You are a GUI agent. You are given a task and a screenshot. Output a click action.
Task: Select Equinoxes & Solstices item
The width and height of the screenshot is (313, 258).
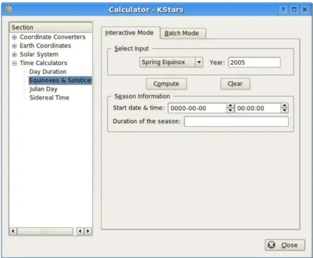[x=60, y=80]
